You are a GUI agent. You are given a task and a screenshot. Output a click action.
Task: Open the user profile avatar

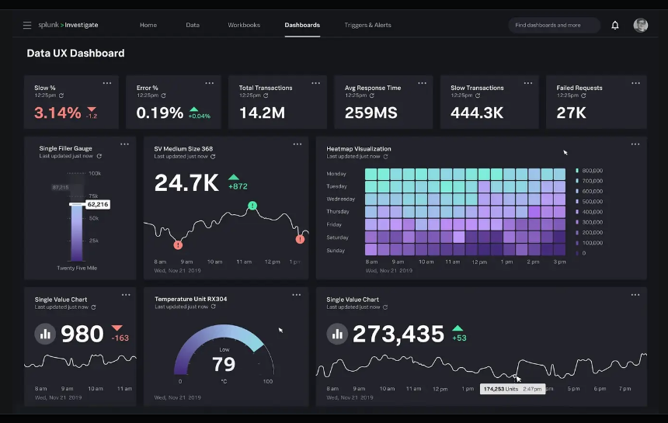click(640, 25)
